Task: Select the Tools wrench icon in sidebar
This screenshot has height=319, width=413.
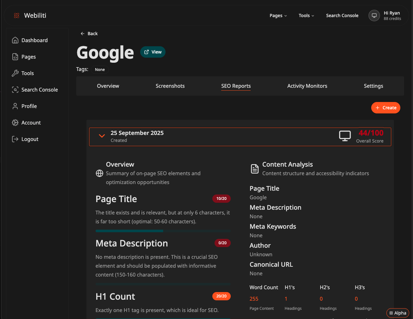Action: (15, 73)
